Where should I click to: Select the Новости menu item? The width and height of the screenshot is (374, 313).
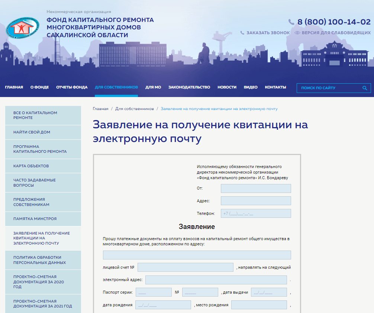click(227, 87)
